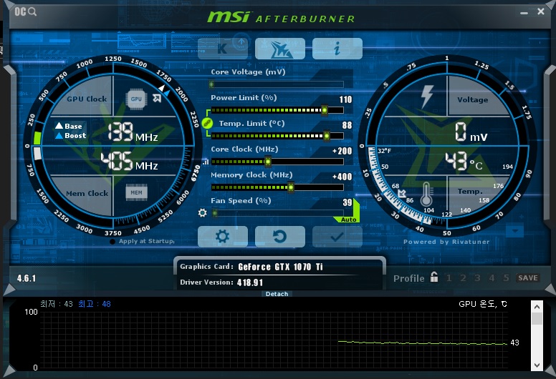Click the Core Clock +200 value
Viewport: 556px width, 379px height.
[342, 151]
